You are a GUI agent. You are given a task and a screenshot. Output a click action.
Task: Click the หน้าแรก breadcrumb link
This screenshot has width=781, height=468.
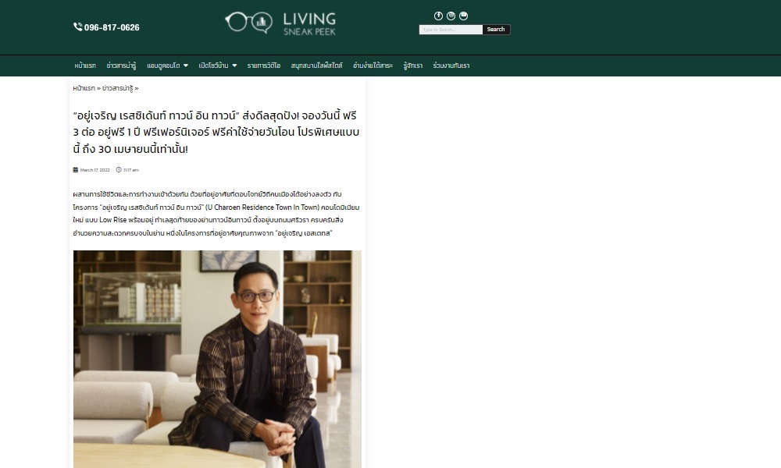tap(84, 88)
